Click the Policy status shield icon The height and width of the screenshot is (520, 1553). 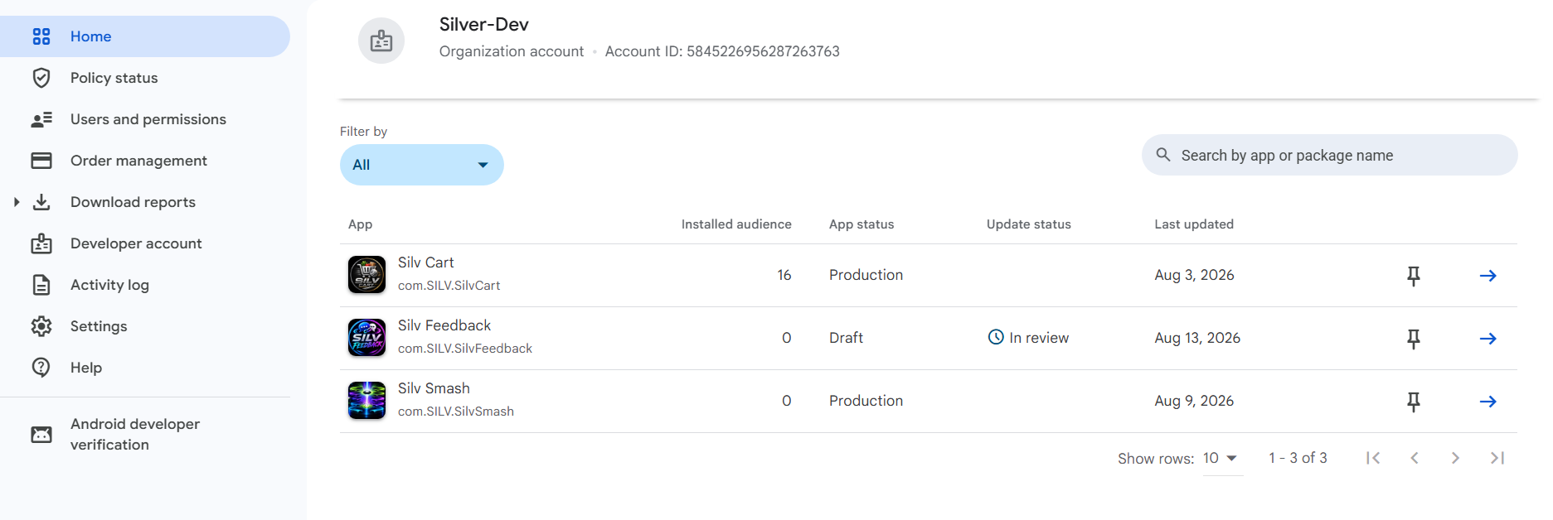[x=41, y=78]
